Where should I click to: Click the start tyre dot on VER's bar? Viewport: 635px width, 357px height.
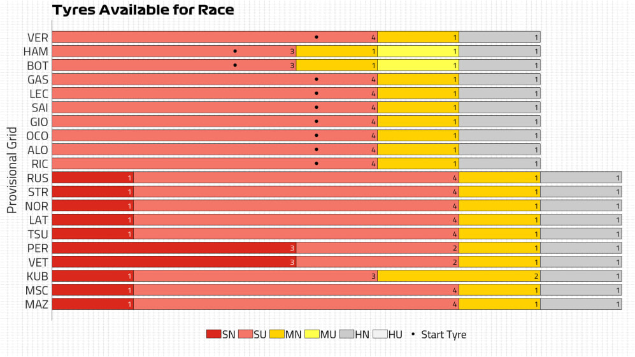(317, 37)
